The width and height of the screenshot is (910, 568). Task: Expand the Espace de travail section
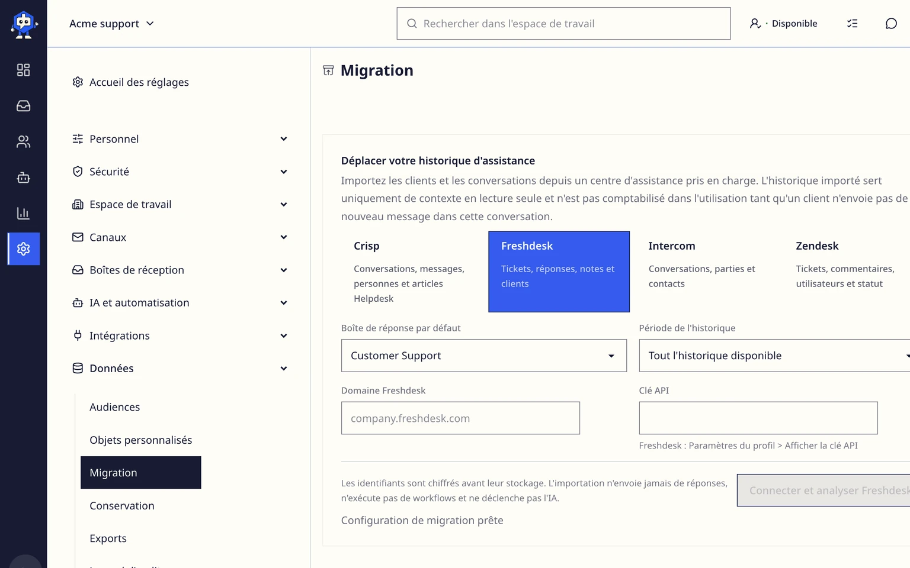point(180,205)
